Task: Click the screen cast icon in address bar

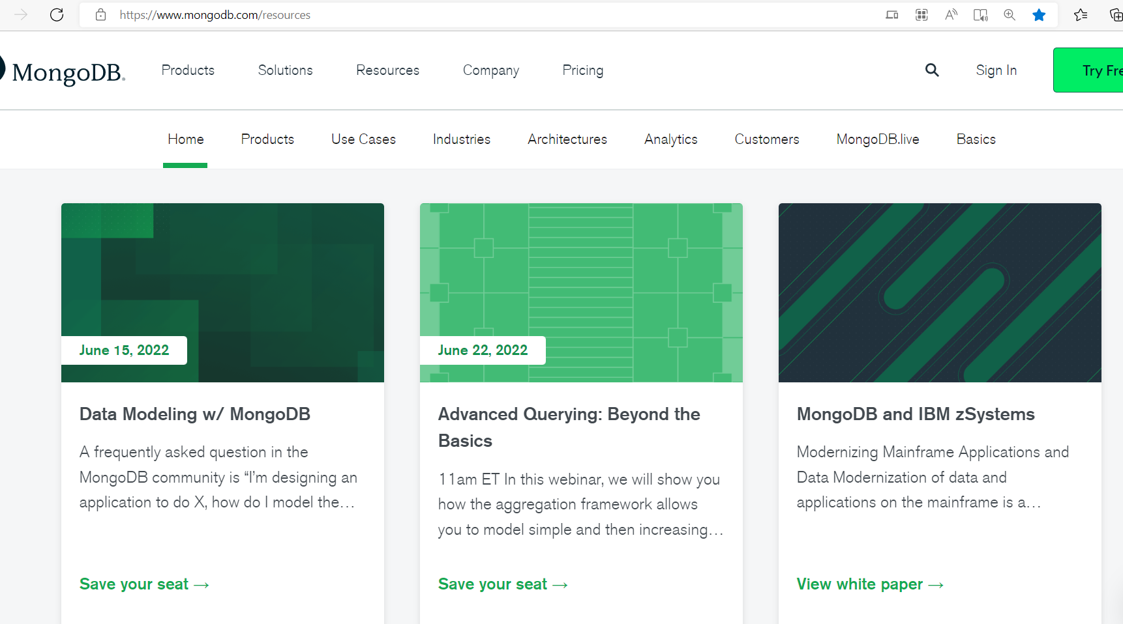Action: click(x=892, y=14)
